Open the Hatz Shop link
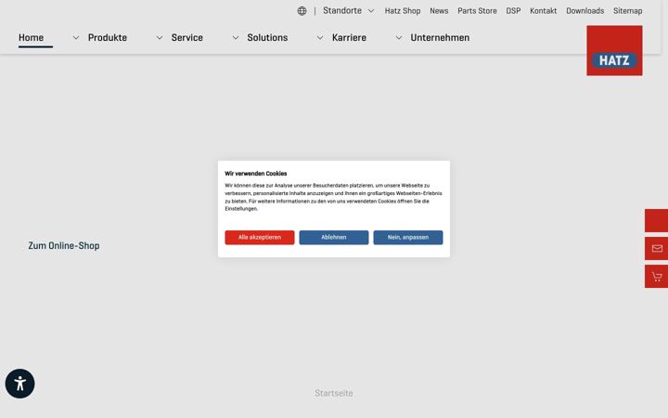 click(x=403, y=11)
